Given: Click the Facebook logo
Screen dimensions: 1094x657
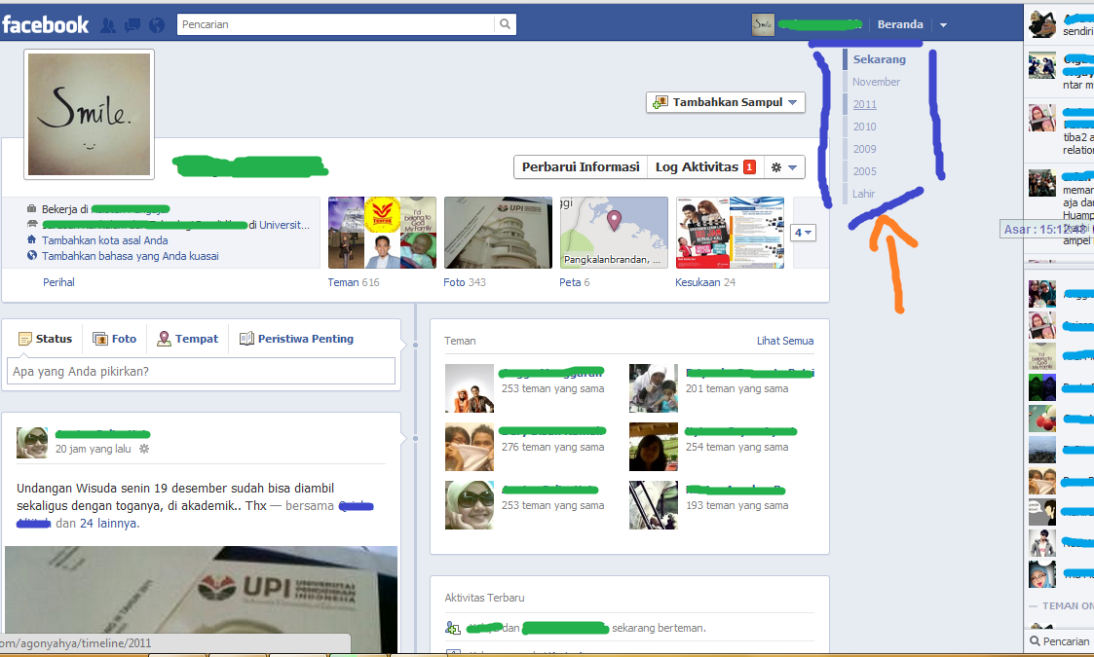Looking at the screenshot, I should (46, 24).
